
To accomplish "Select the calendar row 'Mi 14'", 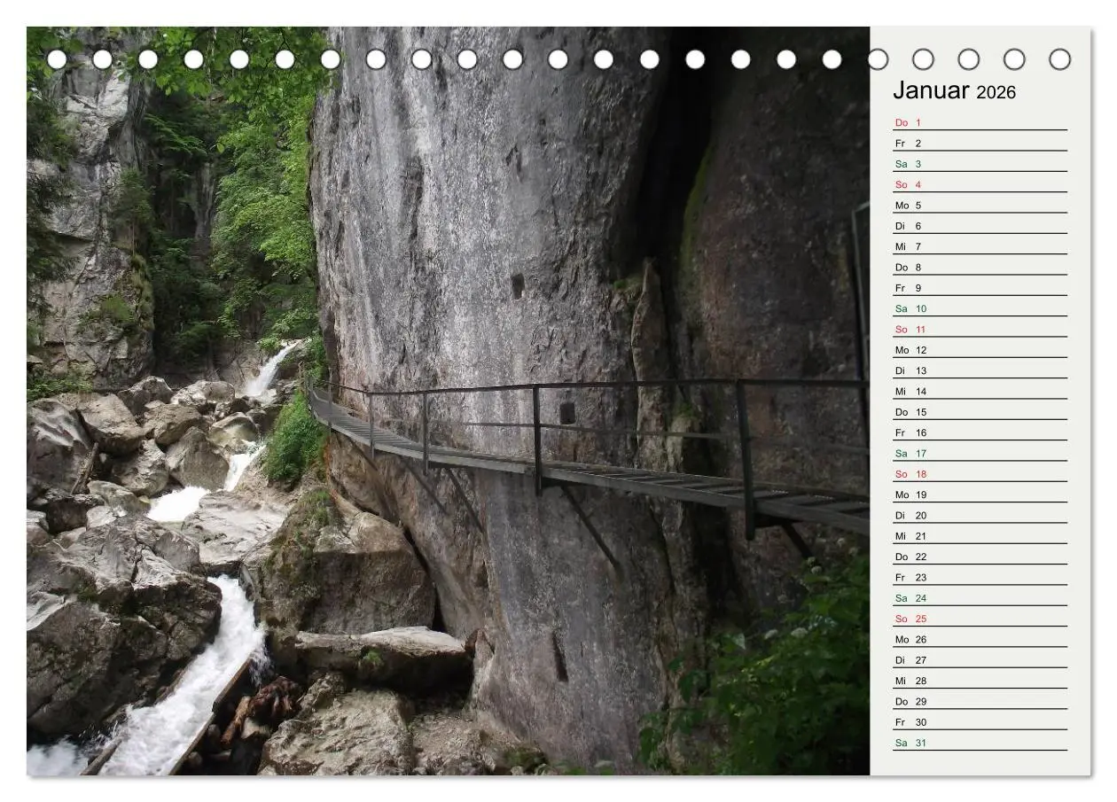I will click(x=980, y=391).
